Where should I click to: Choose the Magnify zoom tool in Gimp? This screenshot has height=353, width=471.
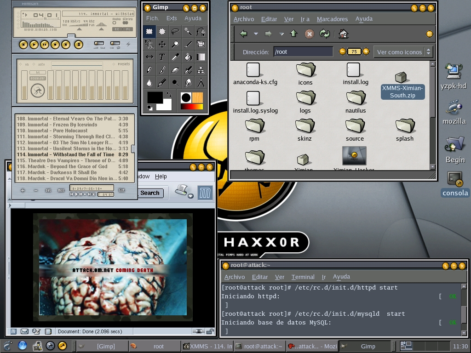pyautogui.click(x=175, y=44)
